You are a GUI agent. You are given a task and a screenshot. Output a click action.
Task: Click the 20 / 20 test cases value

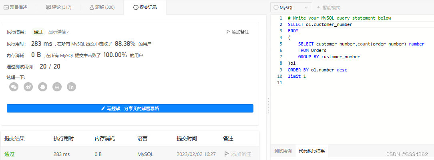tap(50, 67)
